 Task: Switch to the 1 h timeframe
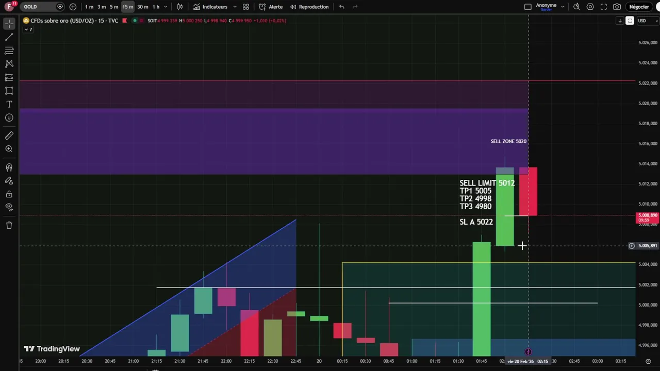[156, 7]
